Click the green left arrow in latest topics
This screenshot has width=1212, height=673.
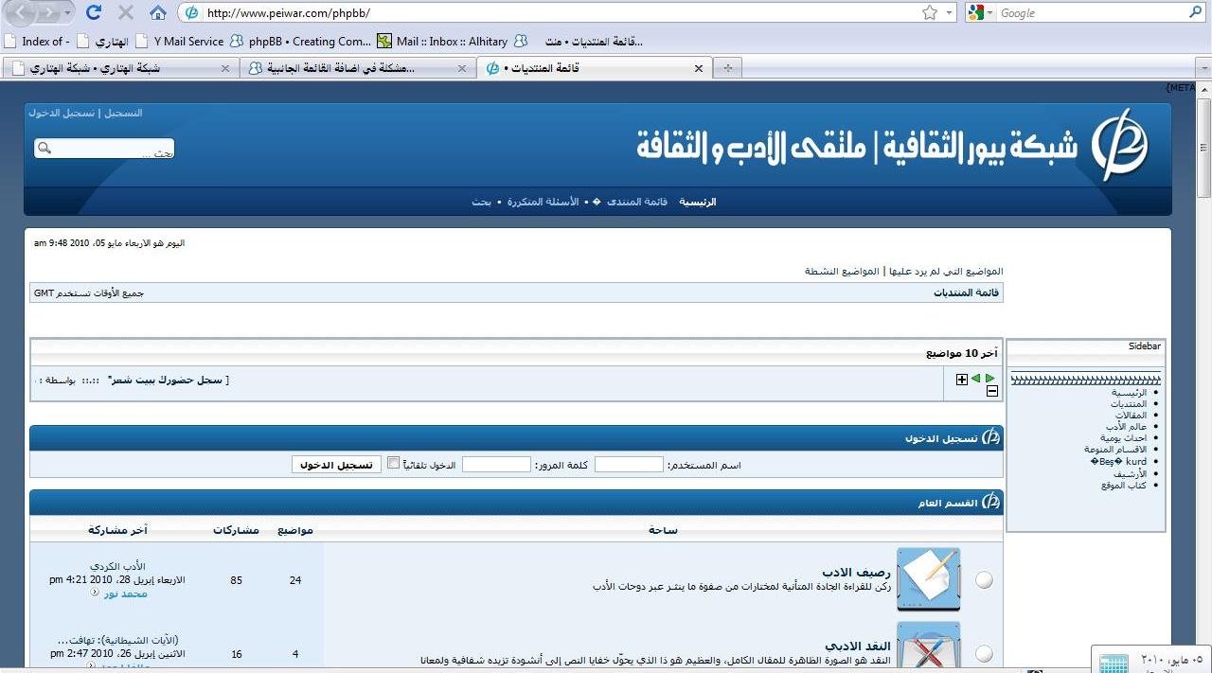976,379
